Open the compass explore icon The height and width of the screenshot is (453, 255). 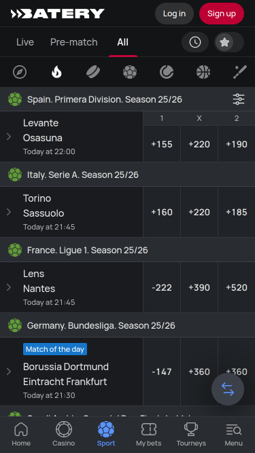coord(20,72)
